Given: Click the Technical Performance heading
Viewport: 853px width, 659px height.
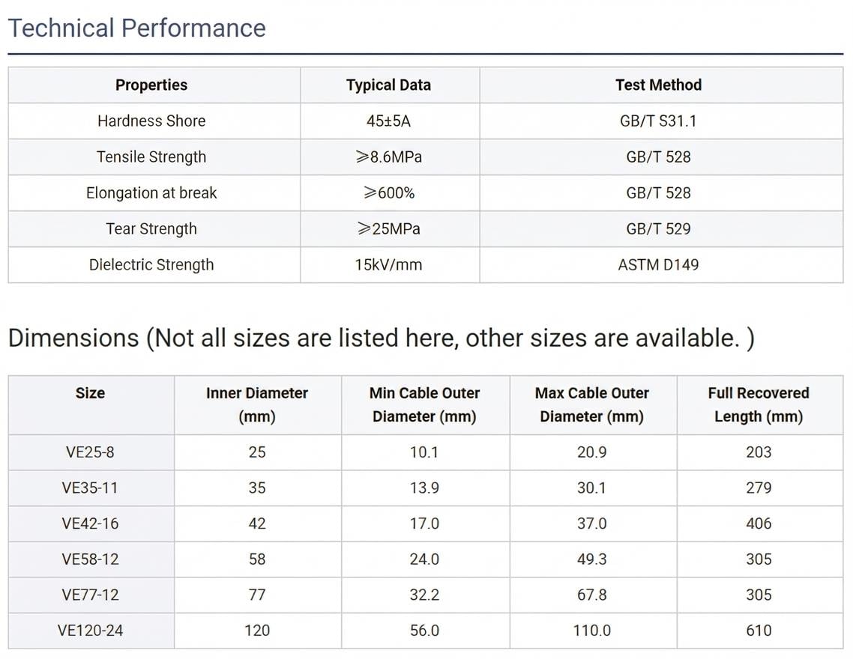Looking at the screenshot, I should tap(136, 28).
